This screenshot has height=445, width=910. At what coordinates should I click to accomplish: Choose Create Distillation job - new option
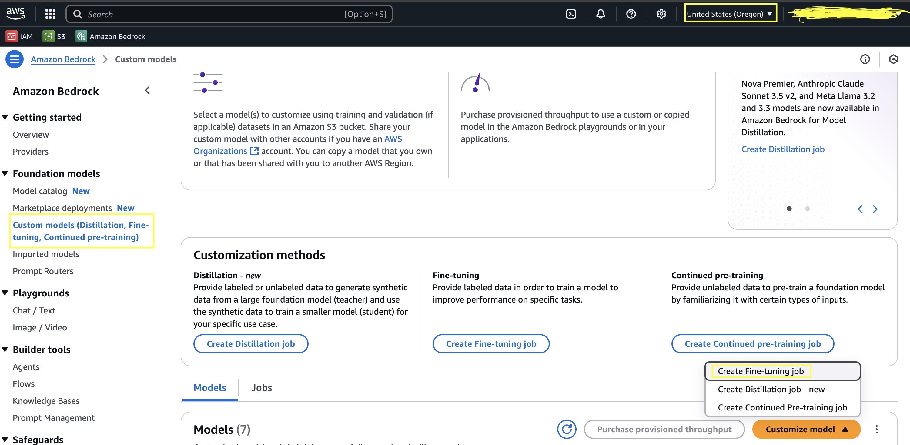[782, 389]
